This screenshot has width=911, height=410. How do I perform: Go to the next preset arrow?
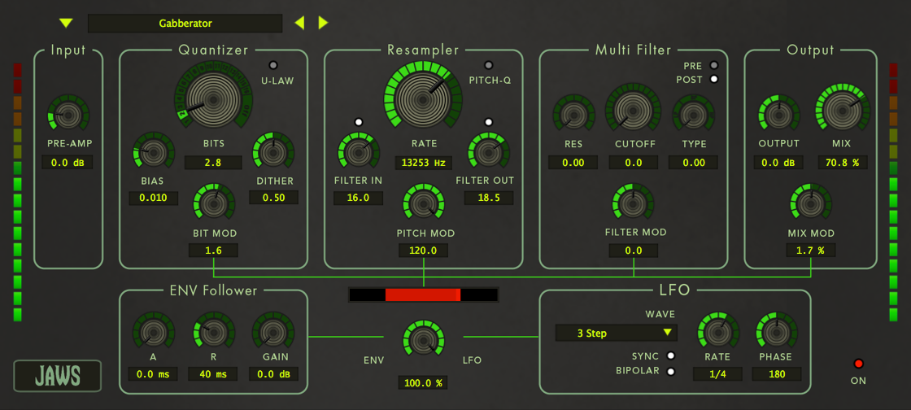pos(323,24)
